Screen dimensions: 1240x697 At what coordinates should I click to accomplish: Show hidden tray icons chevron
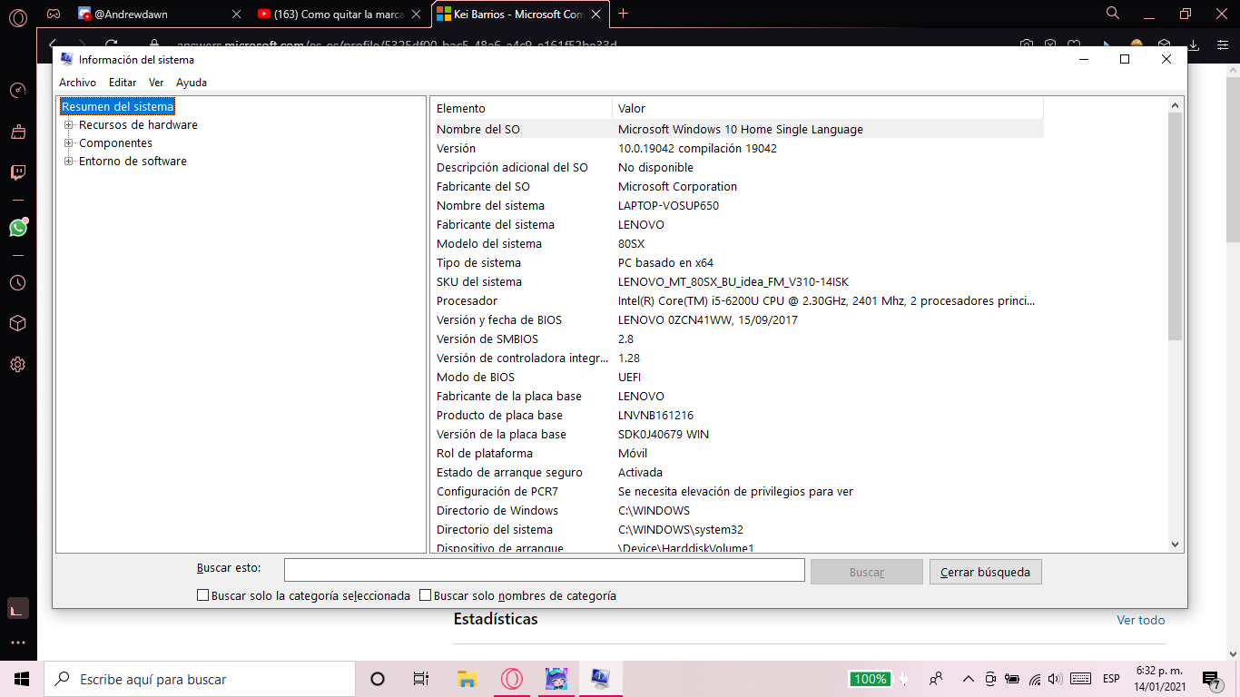968,679
